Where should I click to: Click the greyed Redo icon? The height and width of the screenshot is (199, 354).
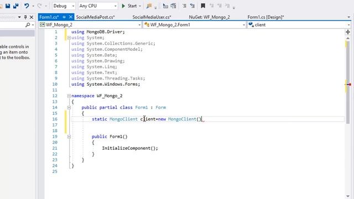point(39,6)
